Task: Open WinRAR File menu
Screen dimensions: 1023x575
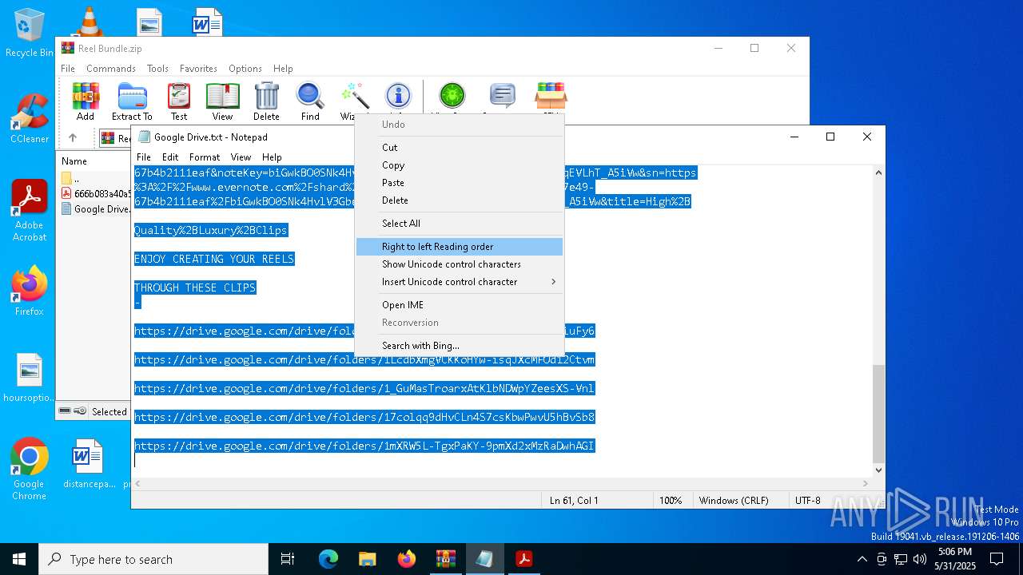Action: click(x=68, y=69)
